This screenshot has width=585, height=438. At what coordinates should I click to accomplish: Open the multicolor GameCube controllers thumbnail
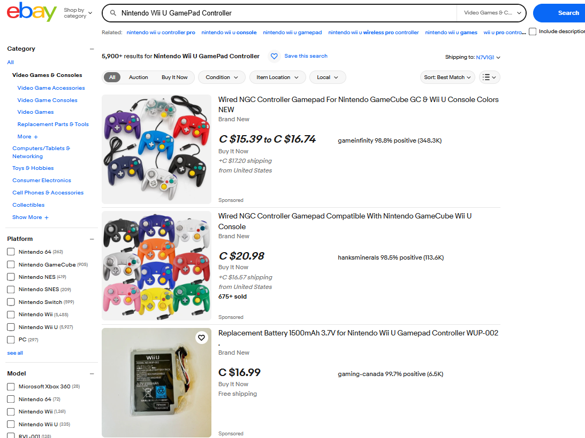pyautogui.click(x=156, y=265)
